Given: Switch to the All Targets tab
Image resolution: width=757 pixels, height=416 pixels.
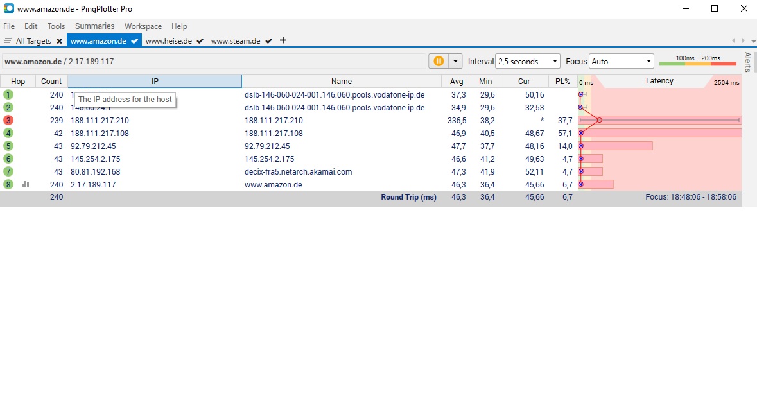Looking at the screenshot, I should click(33, 41).
